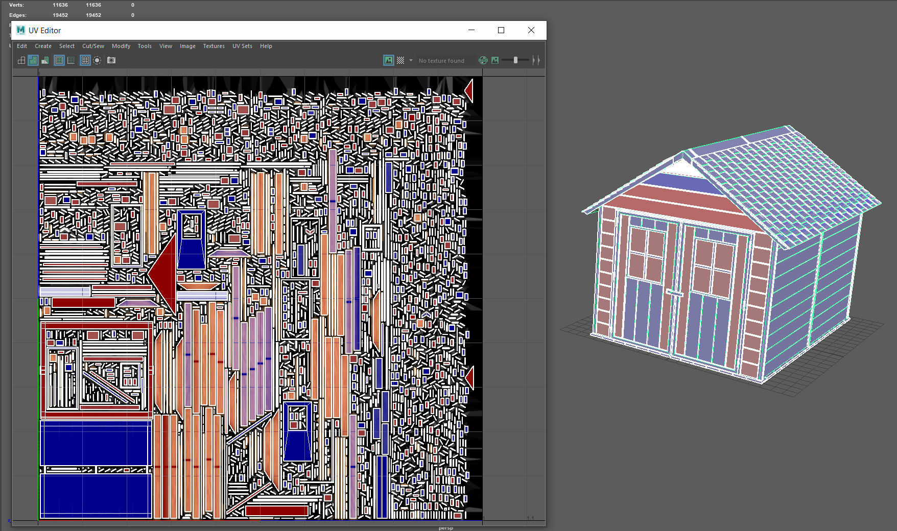
Task: Open the Create menu
Action: [43, 46]
